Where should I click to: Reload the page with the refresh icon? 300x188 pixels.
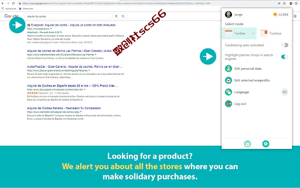pos(13,3)
